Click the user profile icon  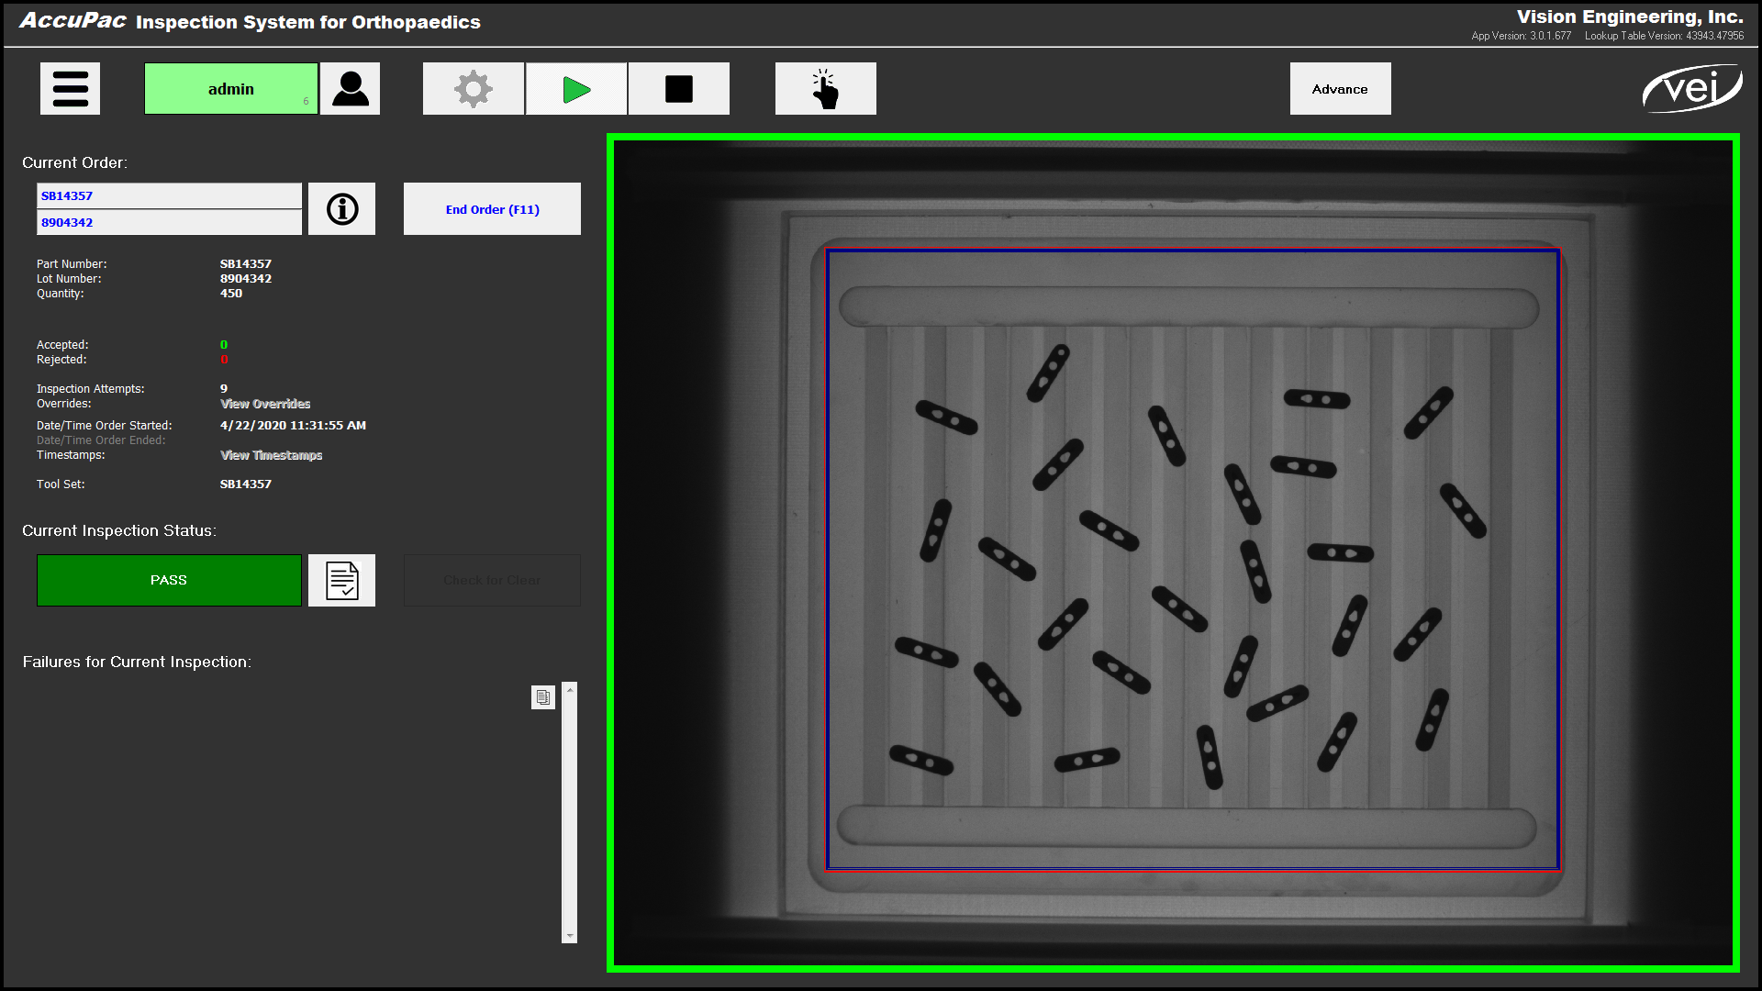pos(350,89)
